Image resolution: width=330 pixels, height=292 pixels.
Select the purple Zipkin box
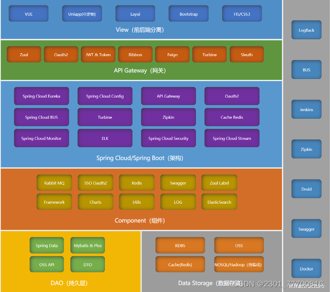click(168, 117)
